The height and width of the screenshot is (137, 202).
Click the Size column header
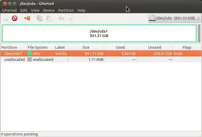point(86,47)
